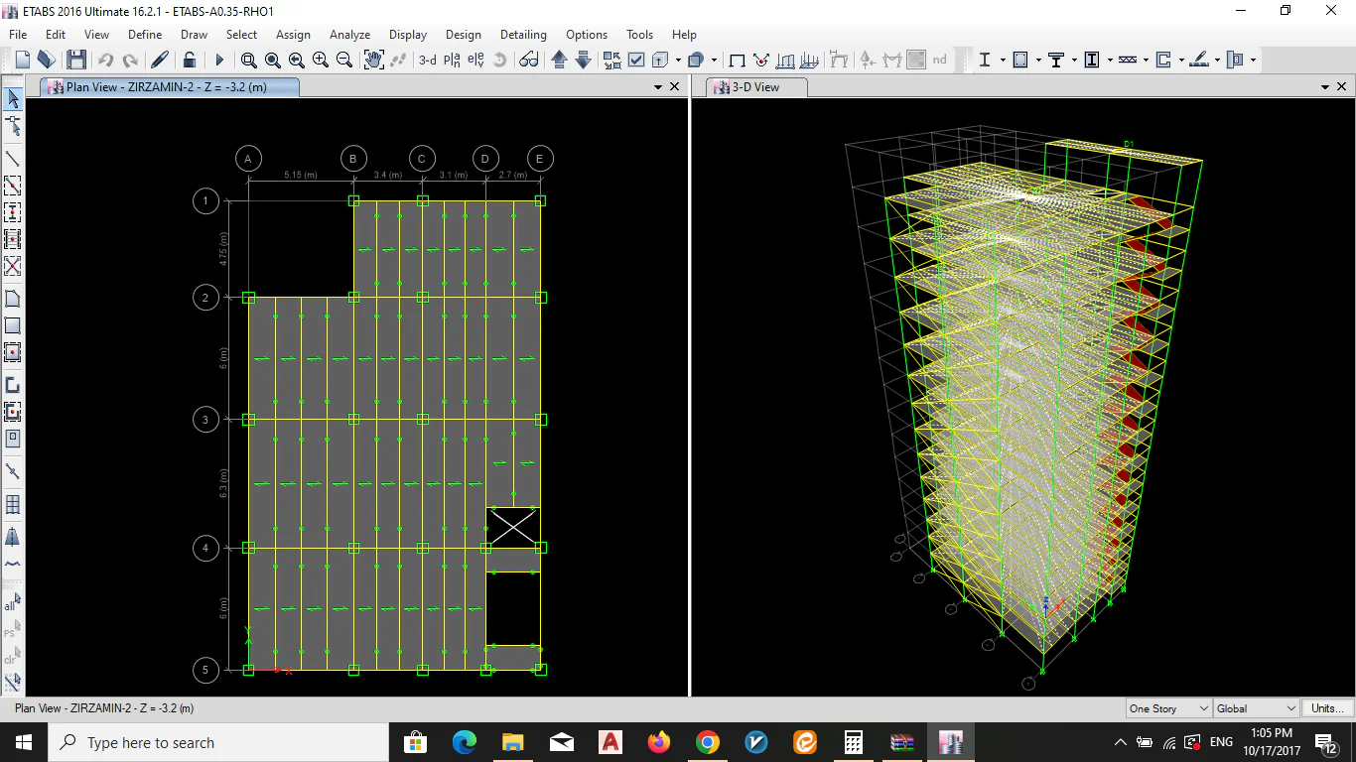Click the Select All 'all' tool

click(13, 602)
